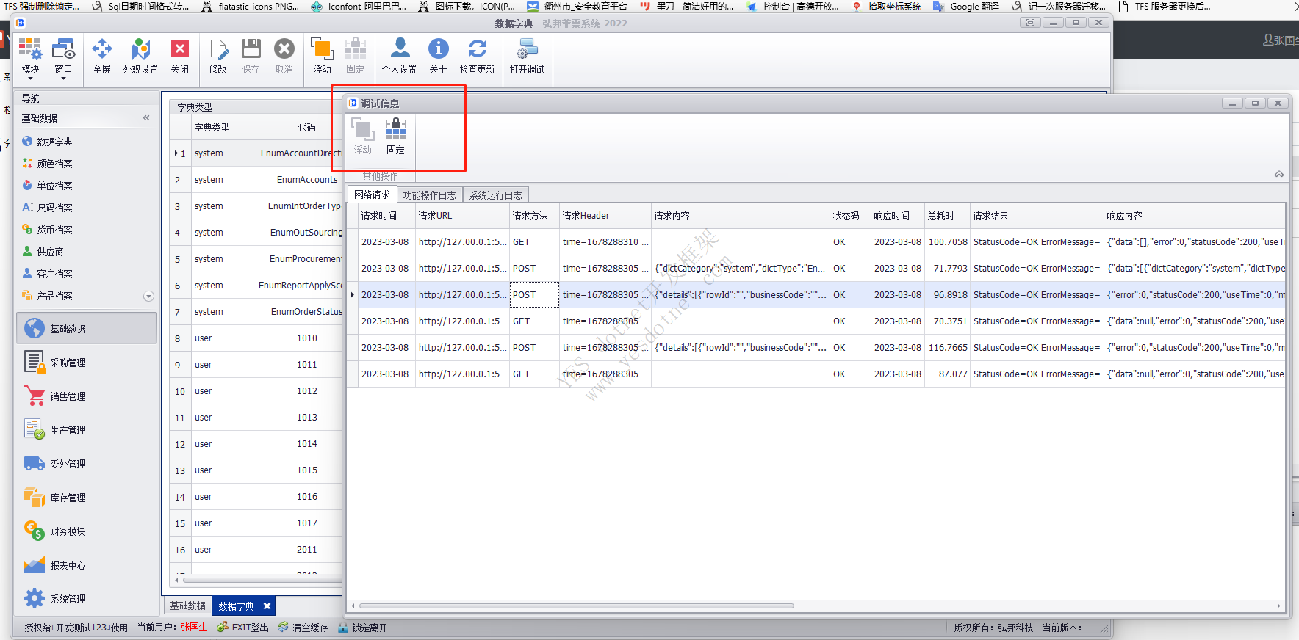The image size is (1299, 640).
Task: Open the 模块 modules toolbar icon
Action: (30, 50)
